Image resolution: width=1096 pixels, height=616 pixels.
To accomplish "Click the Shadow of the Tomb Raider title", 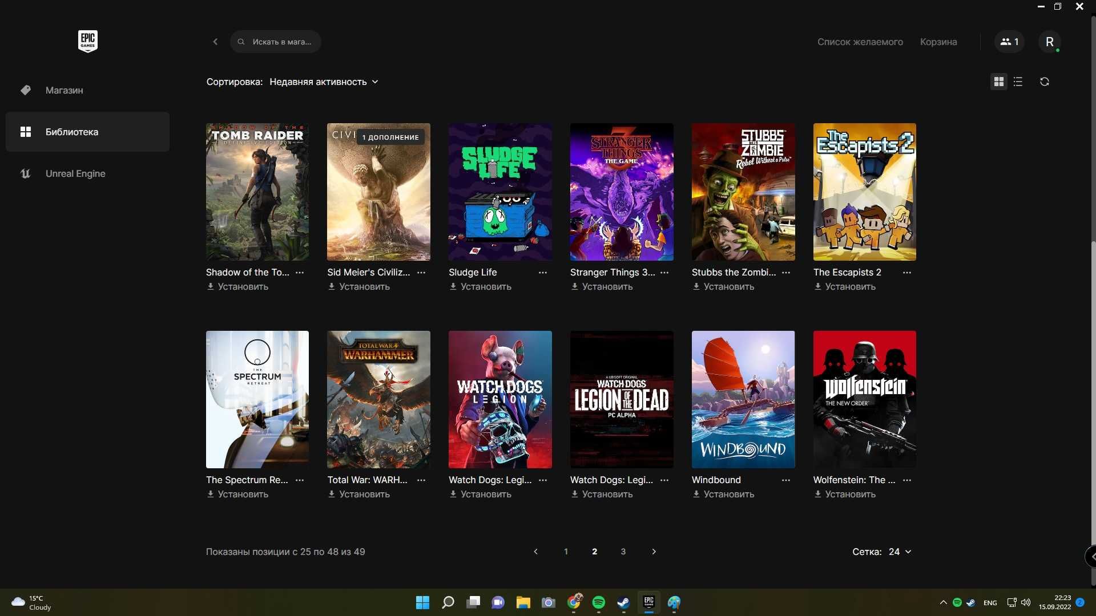I will click(247, 273).
